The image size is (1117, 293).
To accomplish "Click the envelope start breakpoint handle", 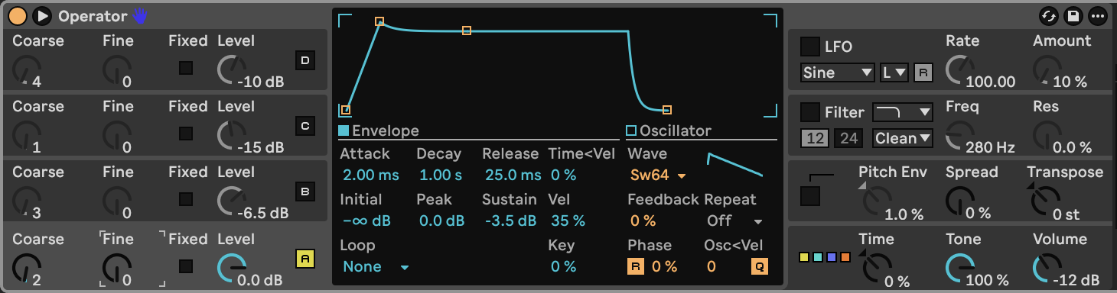I will point(346,110).
